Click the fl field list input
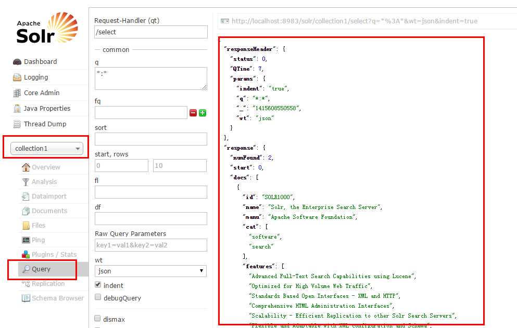517x328 pixels. (151, 192)
